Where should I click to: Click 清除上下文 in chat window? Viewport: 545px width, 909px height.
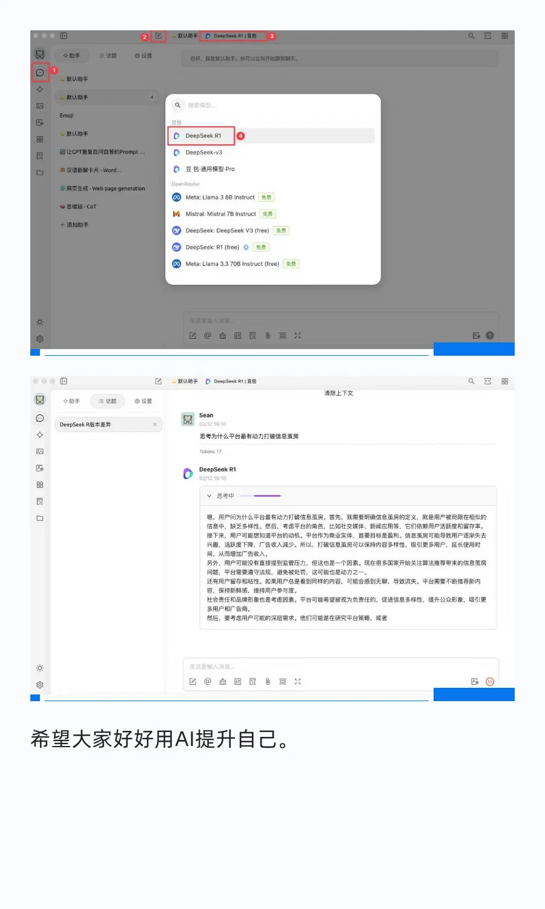(339, 393)
